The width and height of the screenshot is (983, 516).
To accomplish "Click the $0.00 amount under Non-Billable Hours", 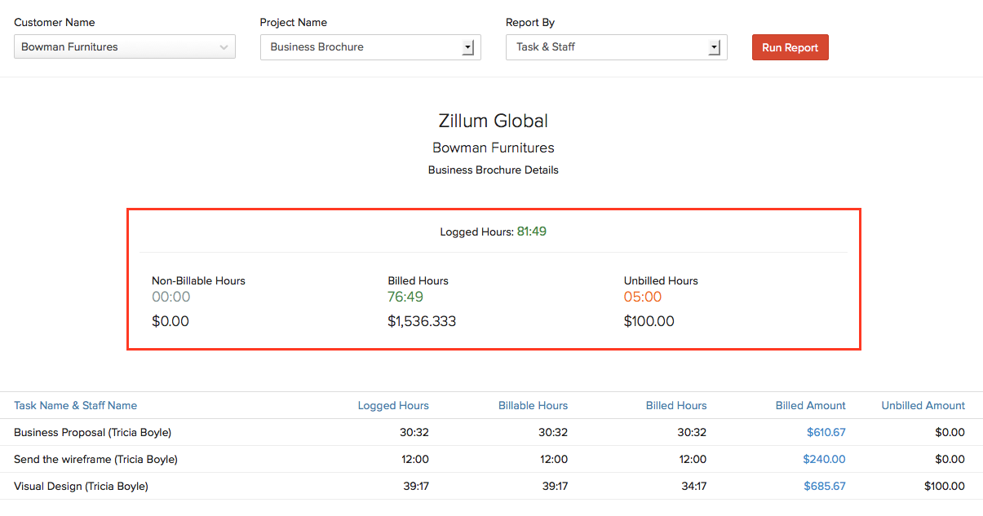I will tap(170, 321).
